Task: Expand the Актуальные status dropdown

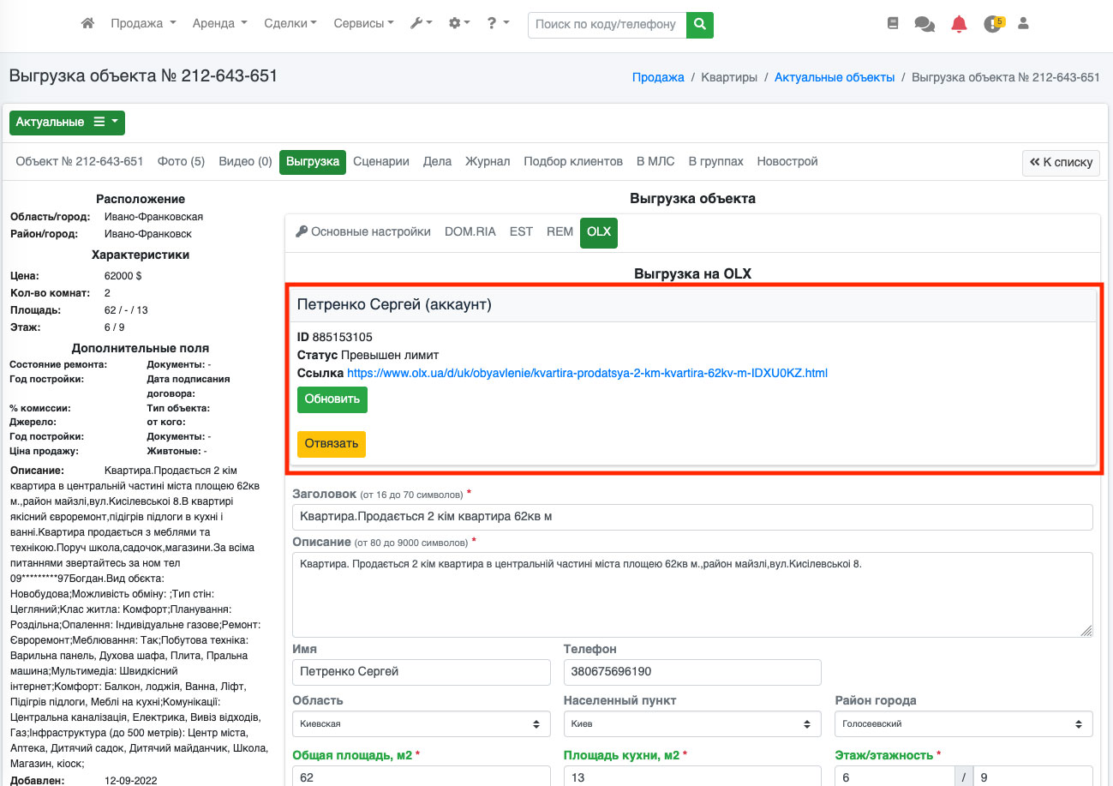Action: [x=67, y=123]
